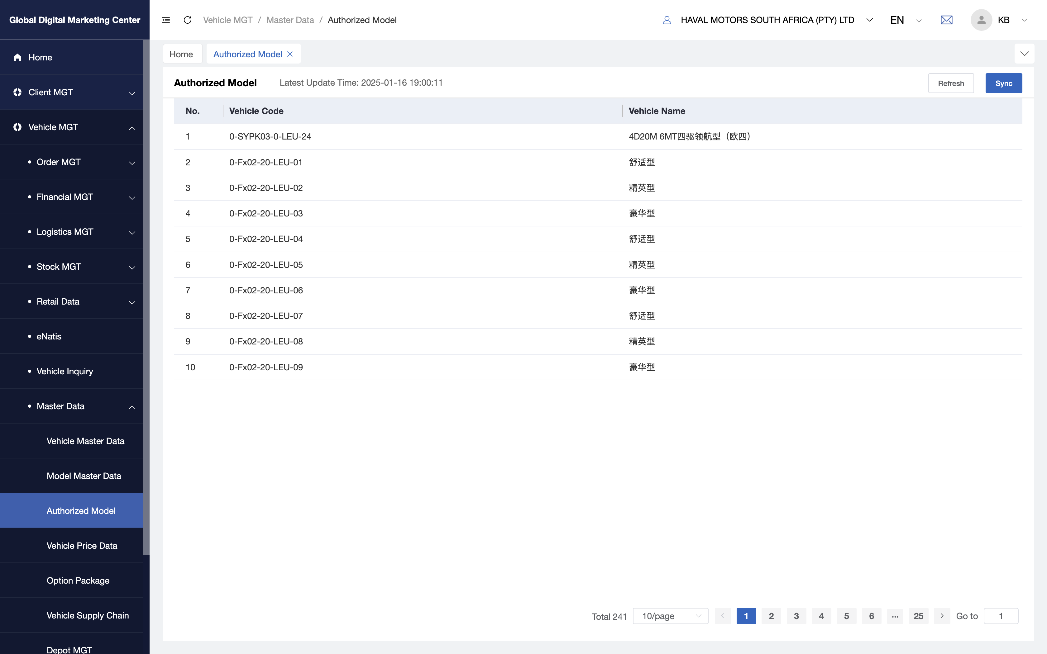Go to page 4
Image resolution: width=1047 pixels, height=654 pixels.
coord(821,616)
